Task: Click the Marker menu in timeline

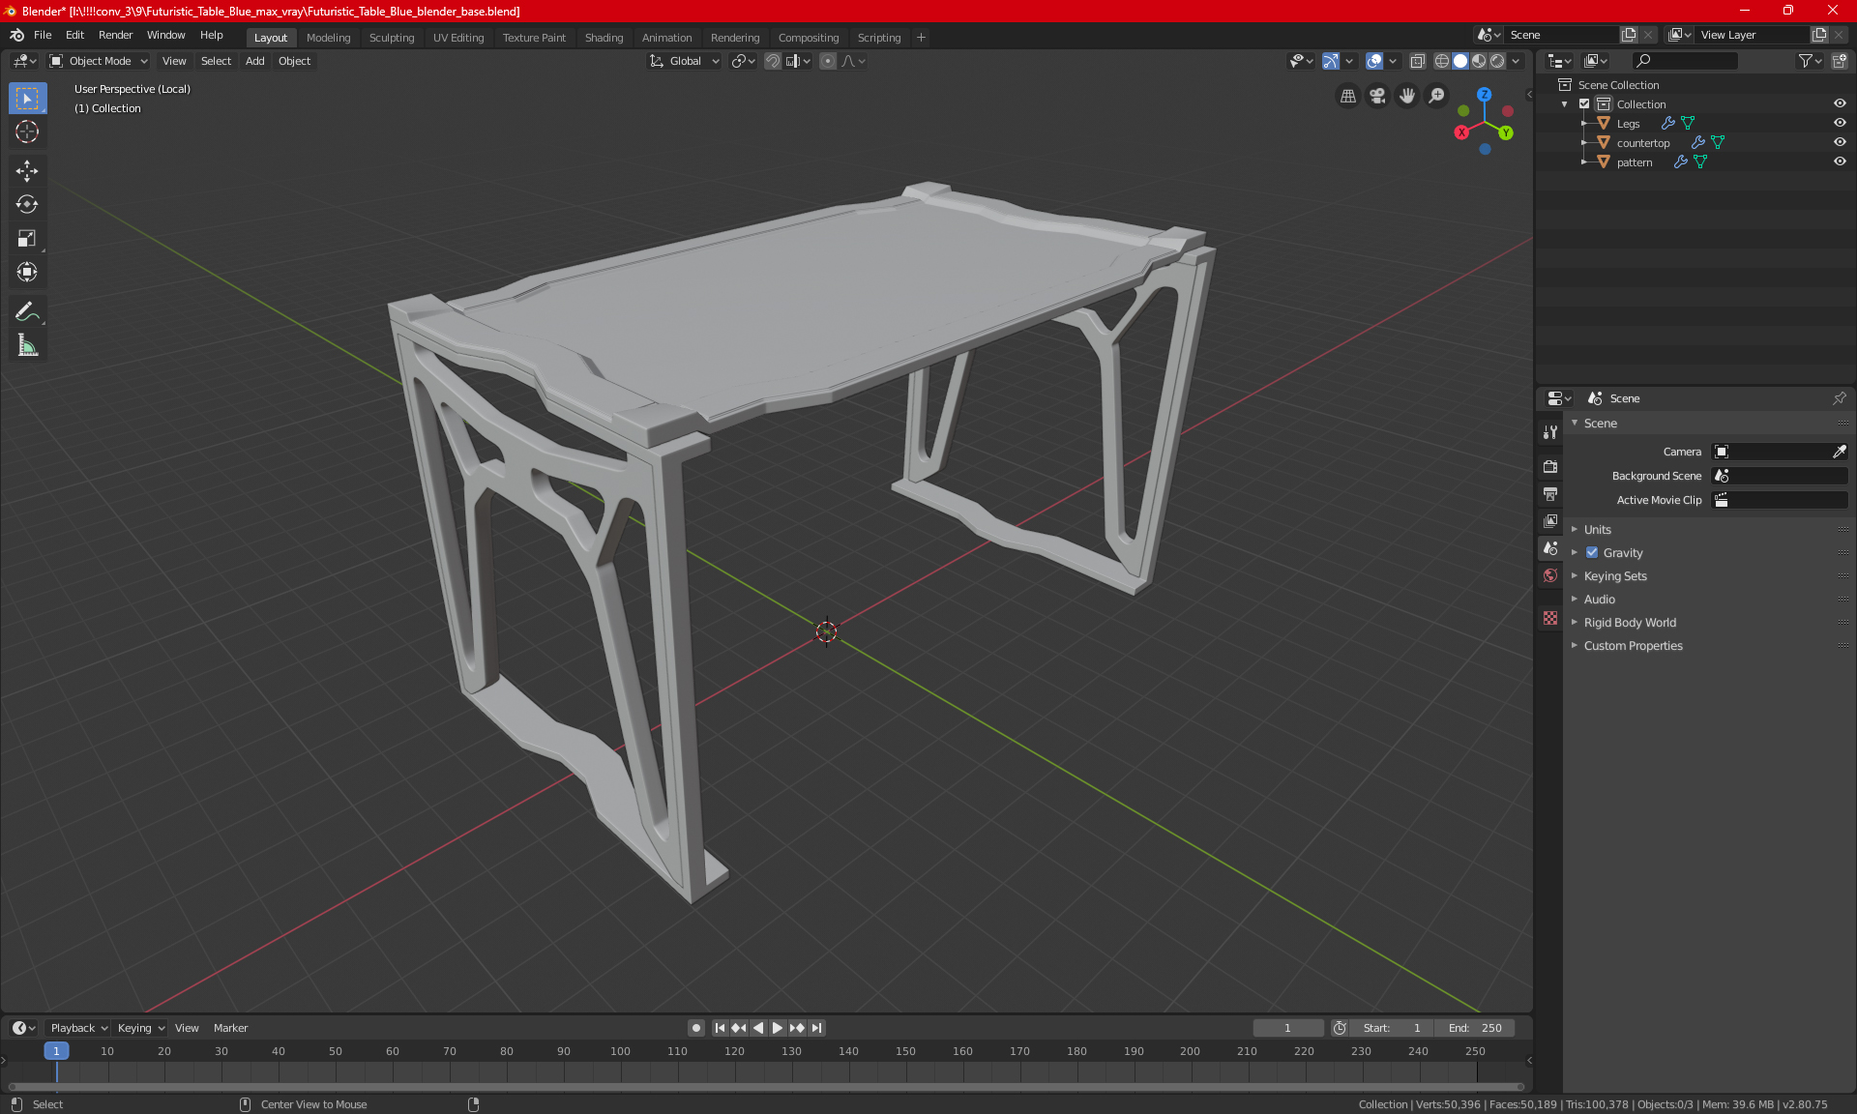Action: (x=230, y=1028)
